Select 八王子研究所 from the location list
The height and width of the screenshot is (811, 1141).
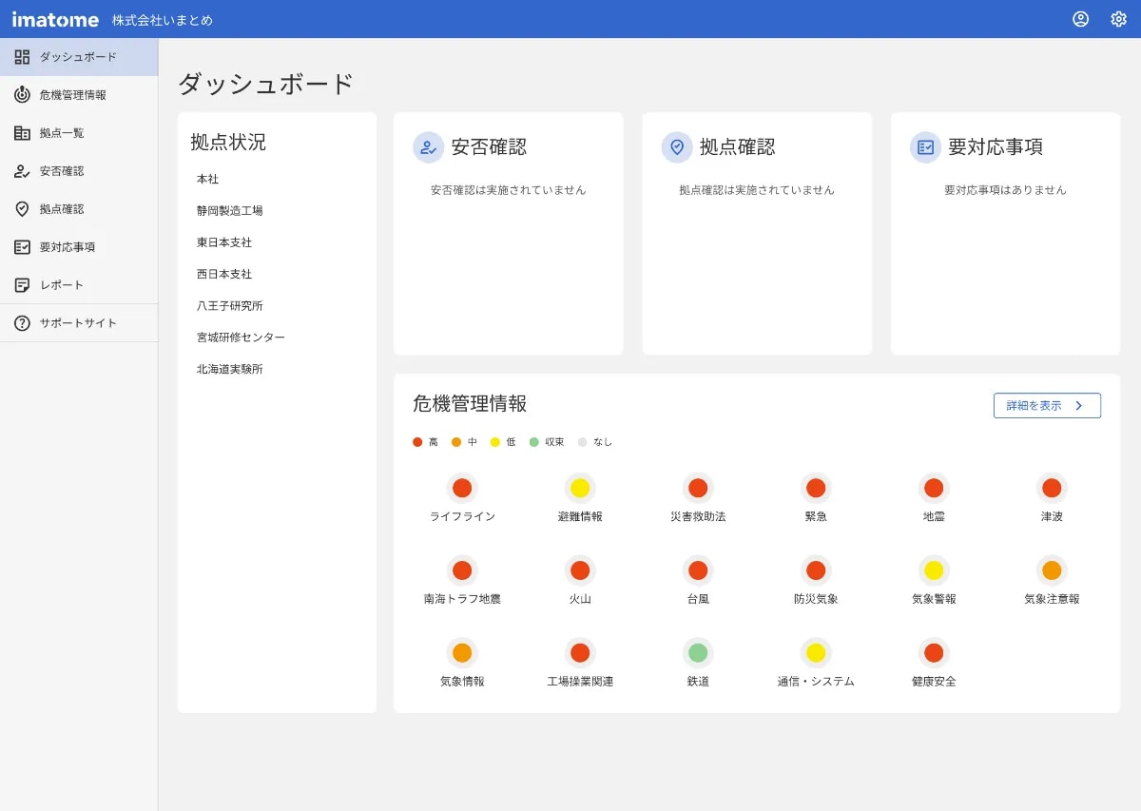(229, 306)
